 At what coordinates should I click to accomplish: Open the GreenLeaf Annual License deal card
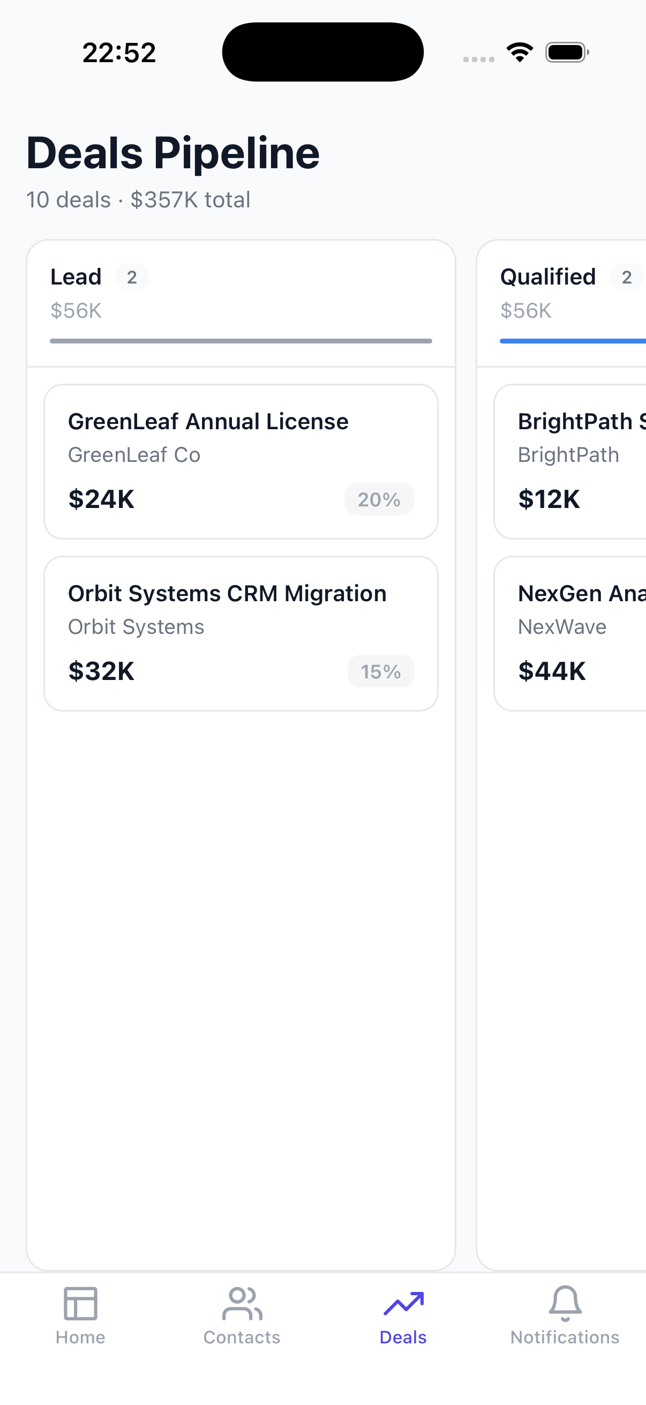[241, 461]
